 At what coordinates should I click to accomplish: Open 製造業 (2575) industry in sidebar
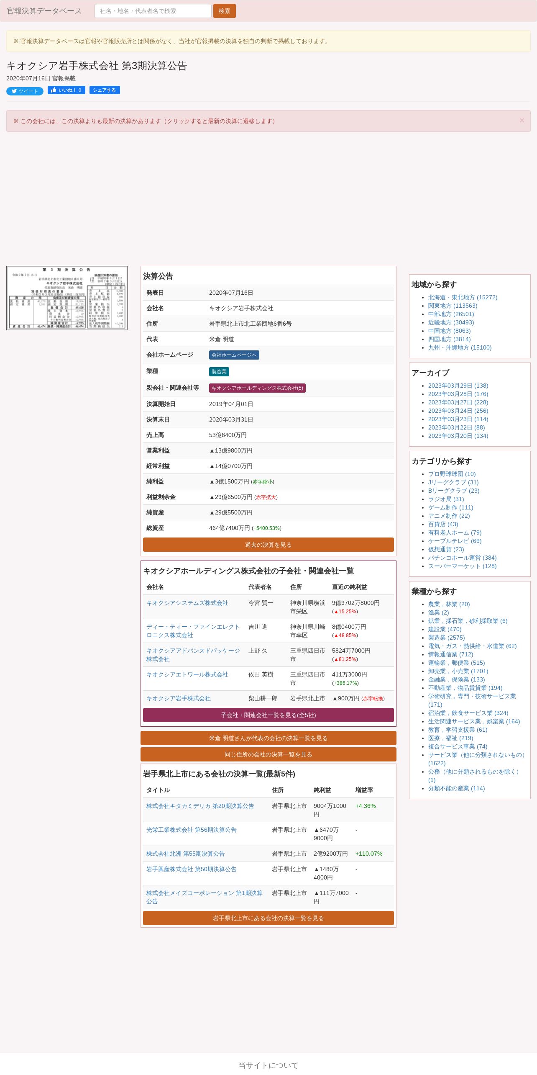[x=446, y=638]
